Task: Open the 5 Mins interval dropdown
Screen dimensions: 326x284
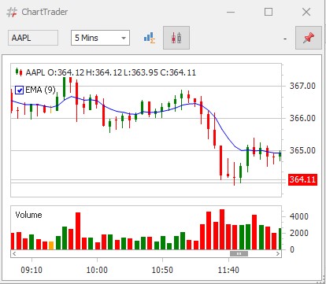Action: click(100, 38)
